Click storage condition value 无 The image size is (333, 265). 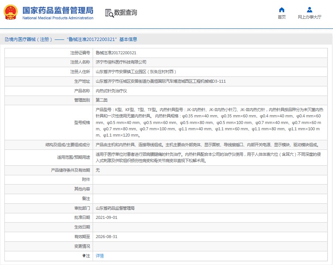[x=98, y=170]
